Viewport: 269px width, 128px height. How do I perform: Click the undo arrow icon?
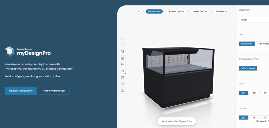tap(122, 45)
